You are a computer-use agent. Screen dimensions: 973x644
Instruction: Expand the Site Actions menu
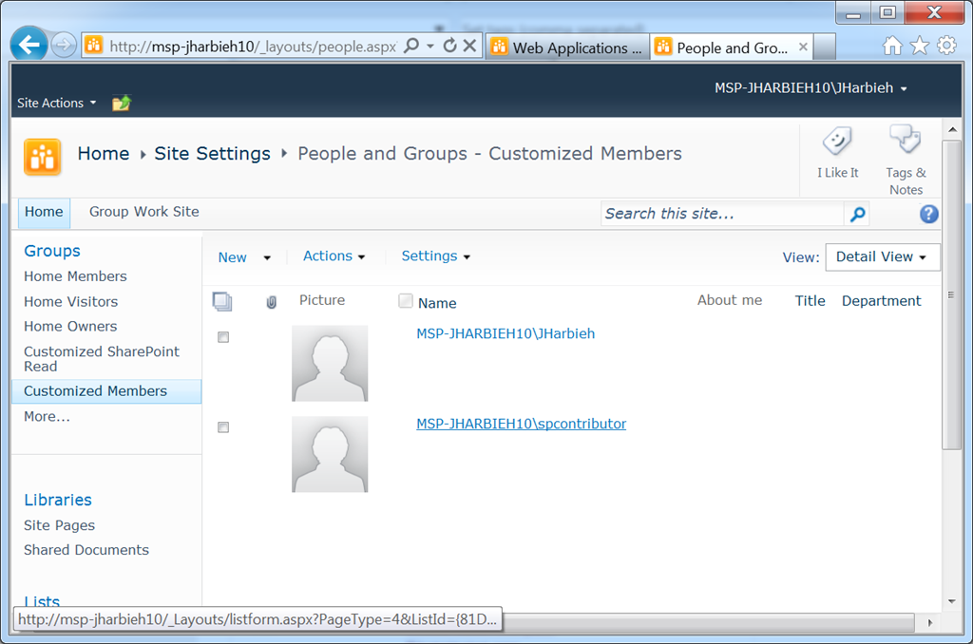click(x=56, y=103)
